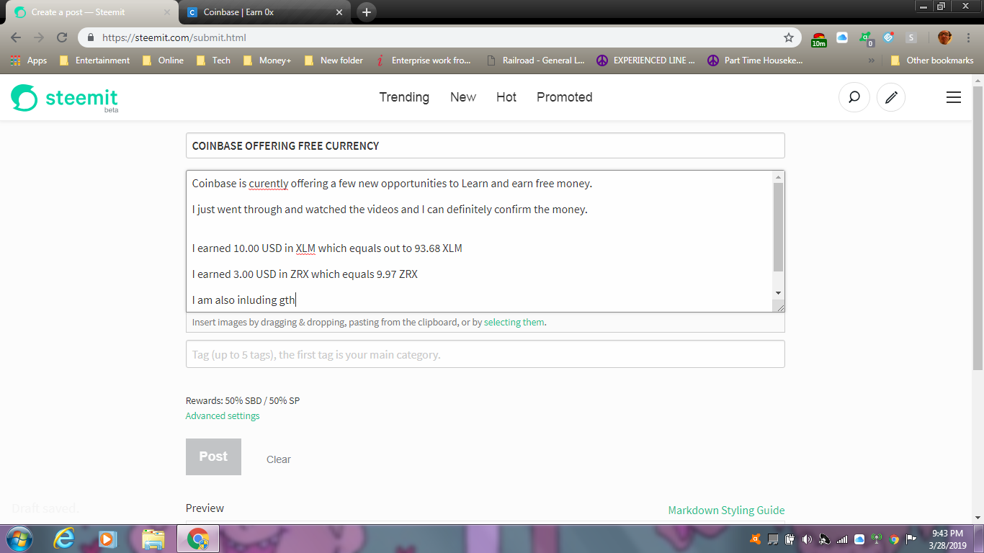Open the 10m timer extension icon
This screenshot has height=553, width=984.
click(x=819, y=39)
